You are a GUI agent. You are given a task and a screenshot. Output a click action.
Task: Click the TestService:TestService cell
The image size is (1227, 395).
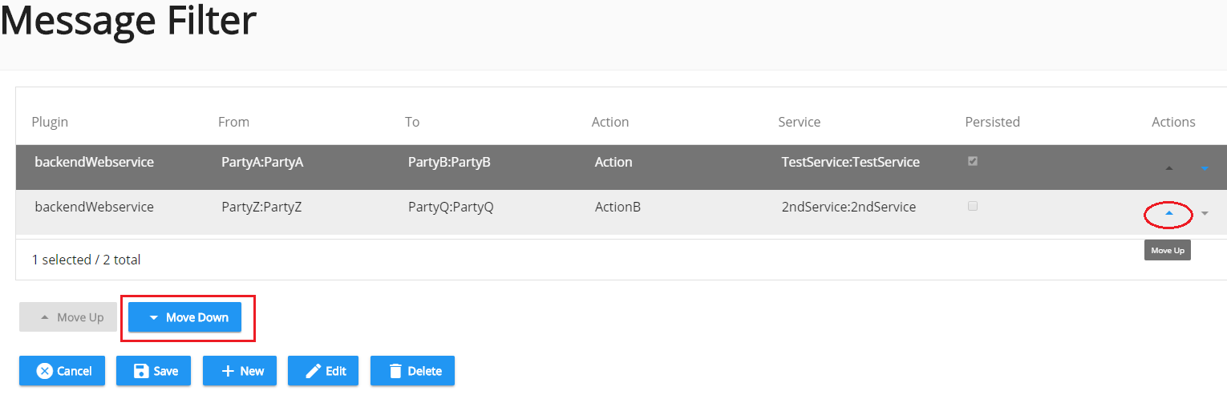coord(850,162)
